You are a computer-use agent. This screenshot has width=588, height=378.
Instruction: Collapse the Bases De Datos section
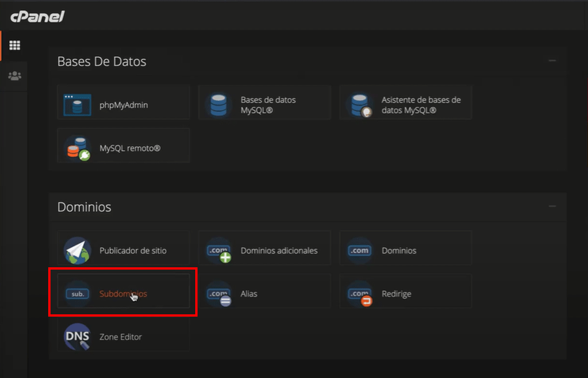(552, 61)
